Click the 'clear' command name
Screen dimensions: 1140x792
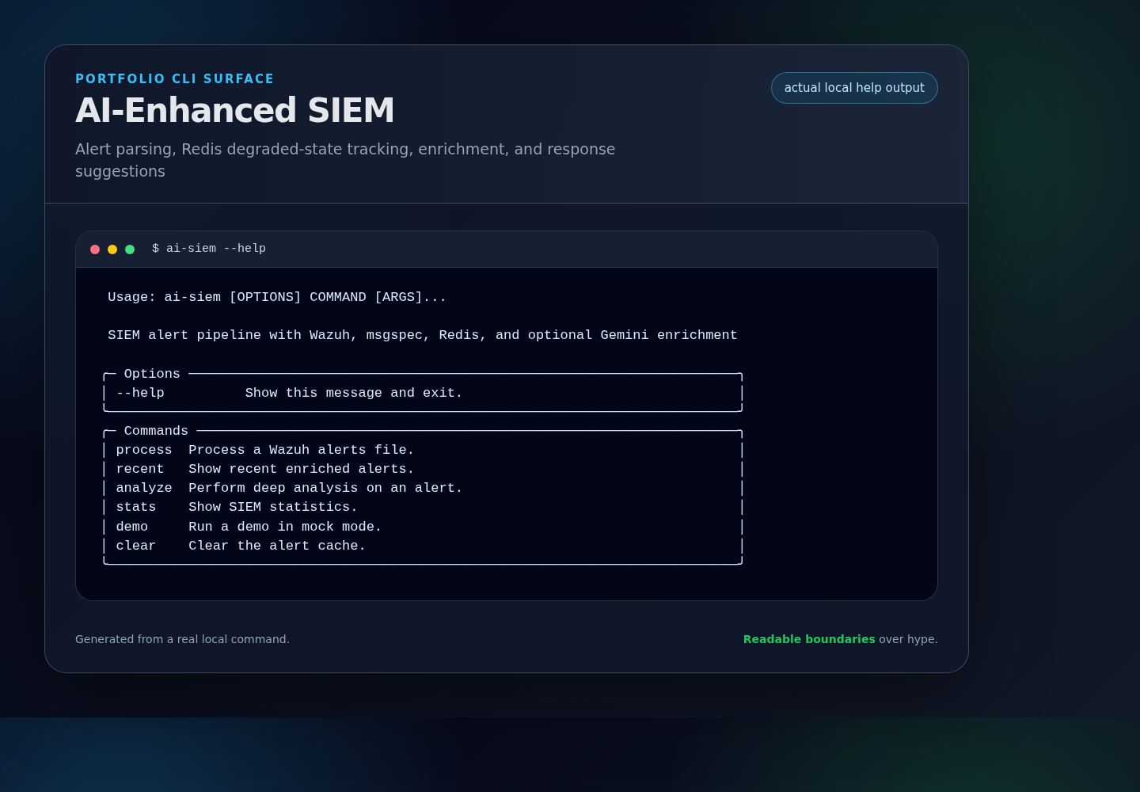136,546
